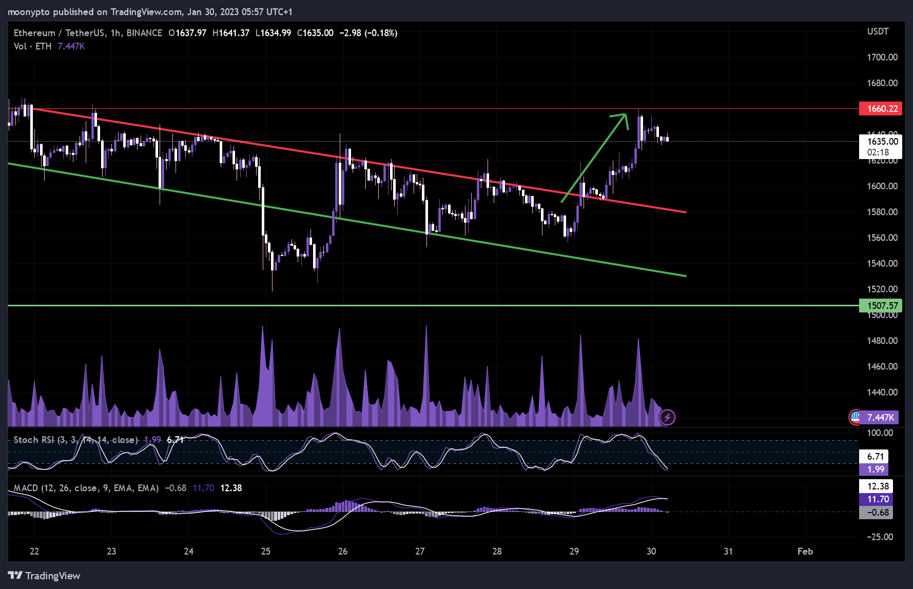Click the red 1660.22 price label

(881, 108)
